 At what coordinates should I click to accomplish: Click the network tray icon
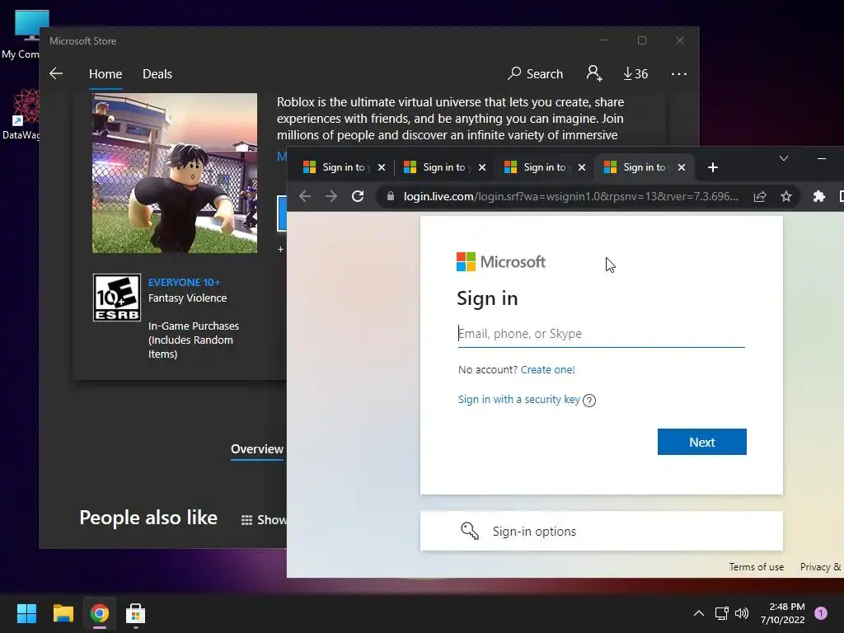(721, 613)
